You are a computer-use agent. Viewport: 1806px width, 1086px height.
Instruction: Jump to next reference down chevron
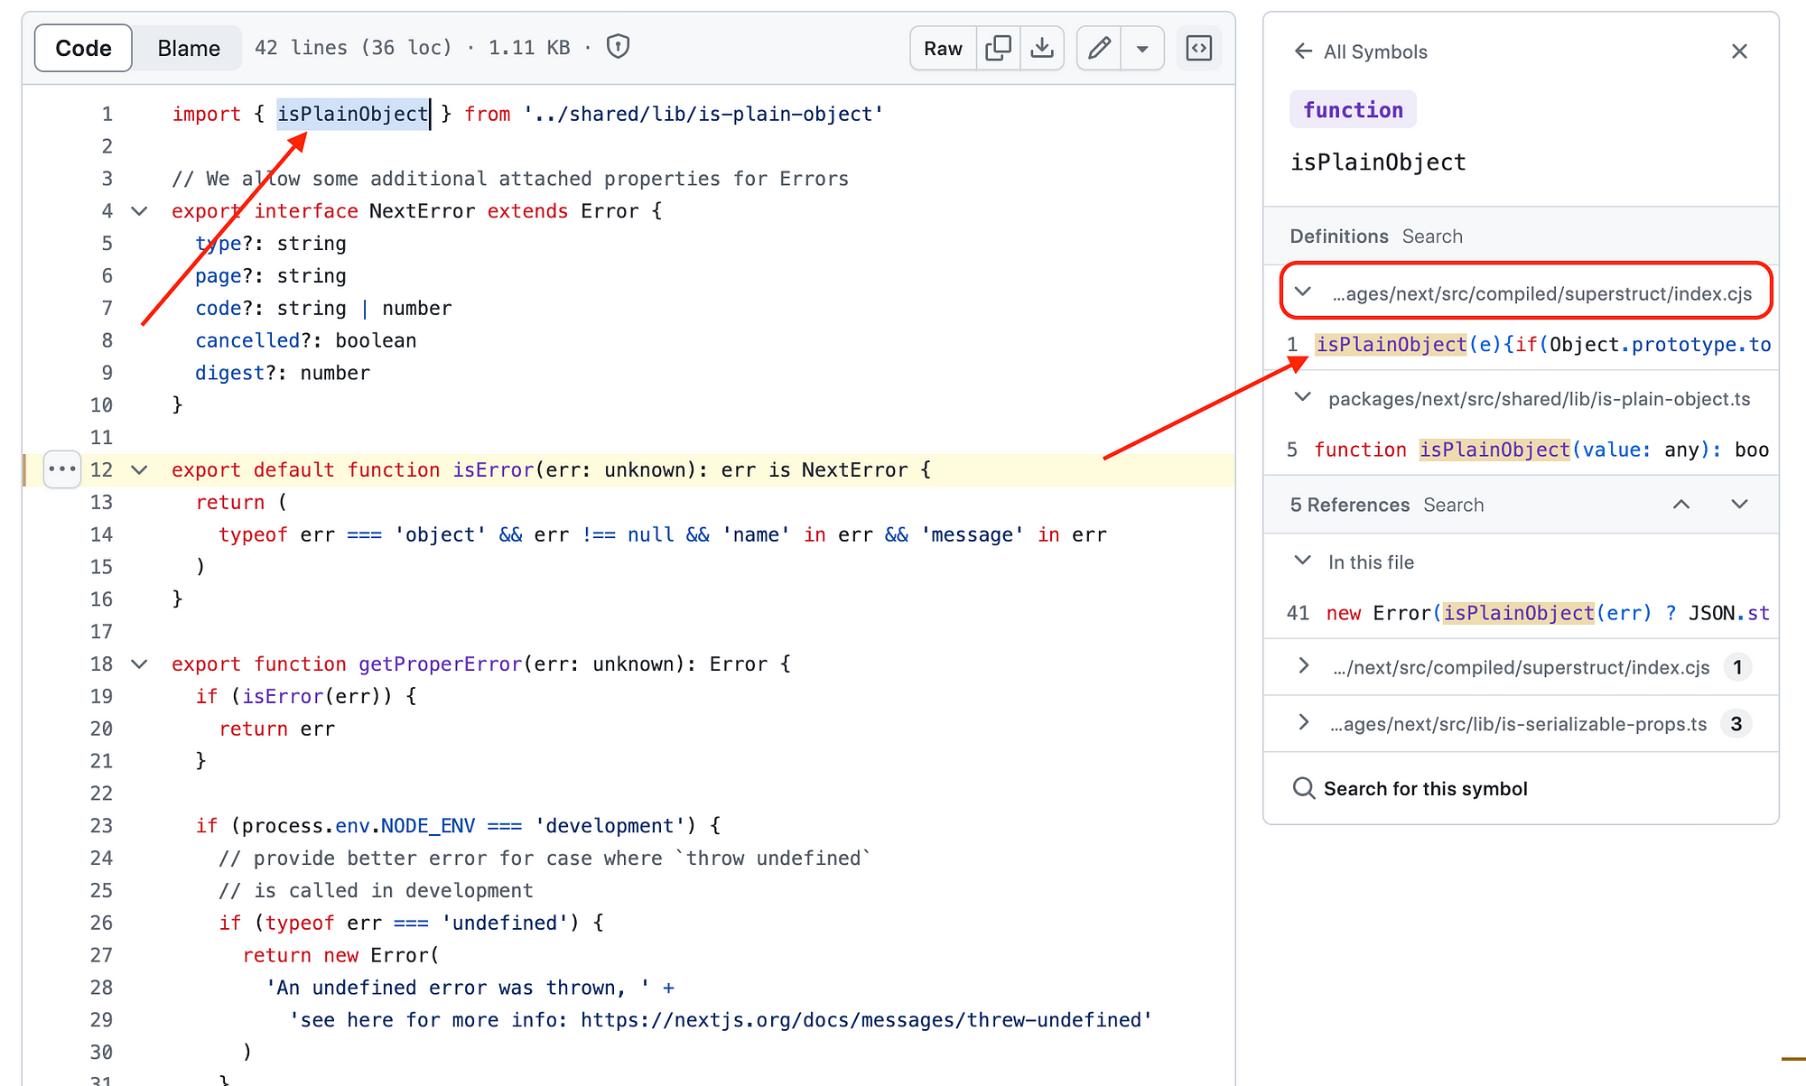[1739, 505]
